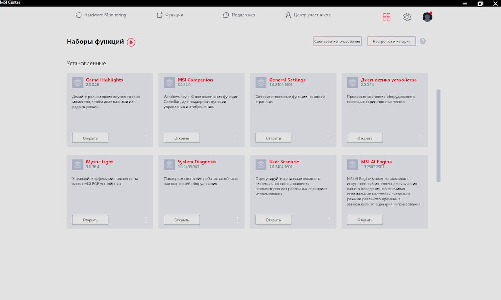Play the Наборы функций tutorial video
The image size is (501, 300).
coord(131,42)
